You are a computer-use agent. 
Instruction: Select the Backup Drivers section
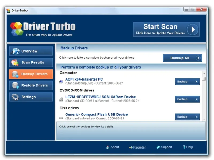(x=31, y=74)
